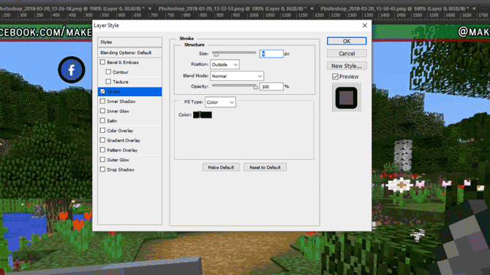Switch to the 13-26-18.png document tab
This screenshot has width=490, height=275.
(x=72, y=9)
